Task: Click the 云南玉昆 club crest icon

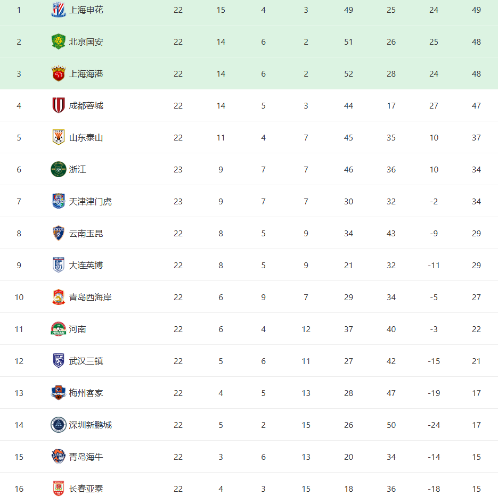Action: (58, 234)
